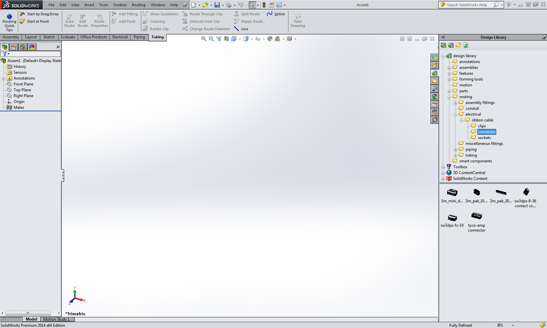The width and height of the screenshot is (547, 328).
Task: Click the feature tree filter field
Action: click(31, 54)
